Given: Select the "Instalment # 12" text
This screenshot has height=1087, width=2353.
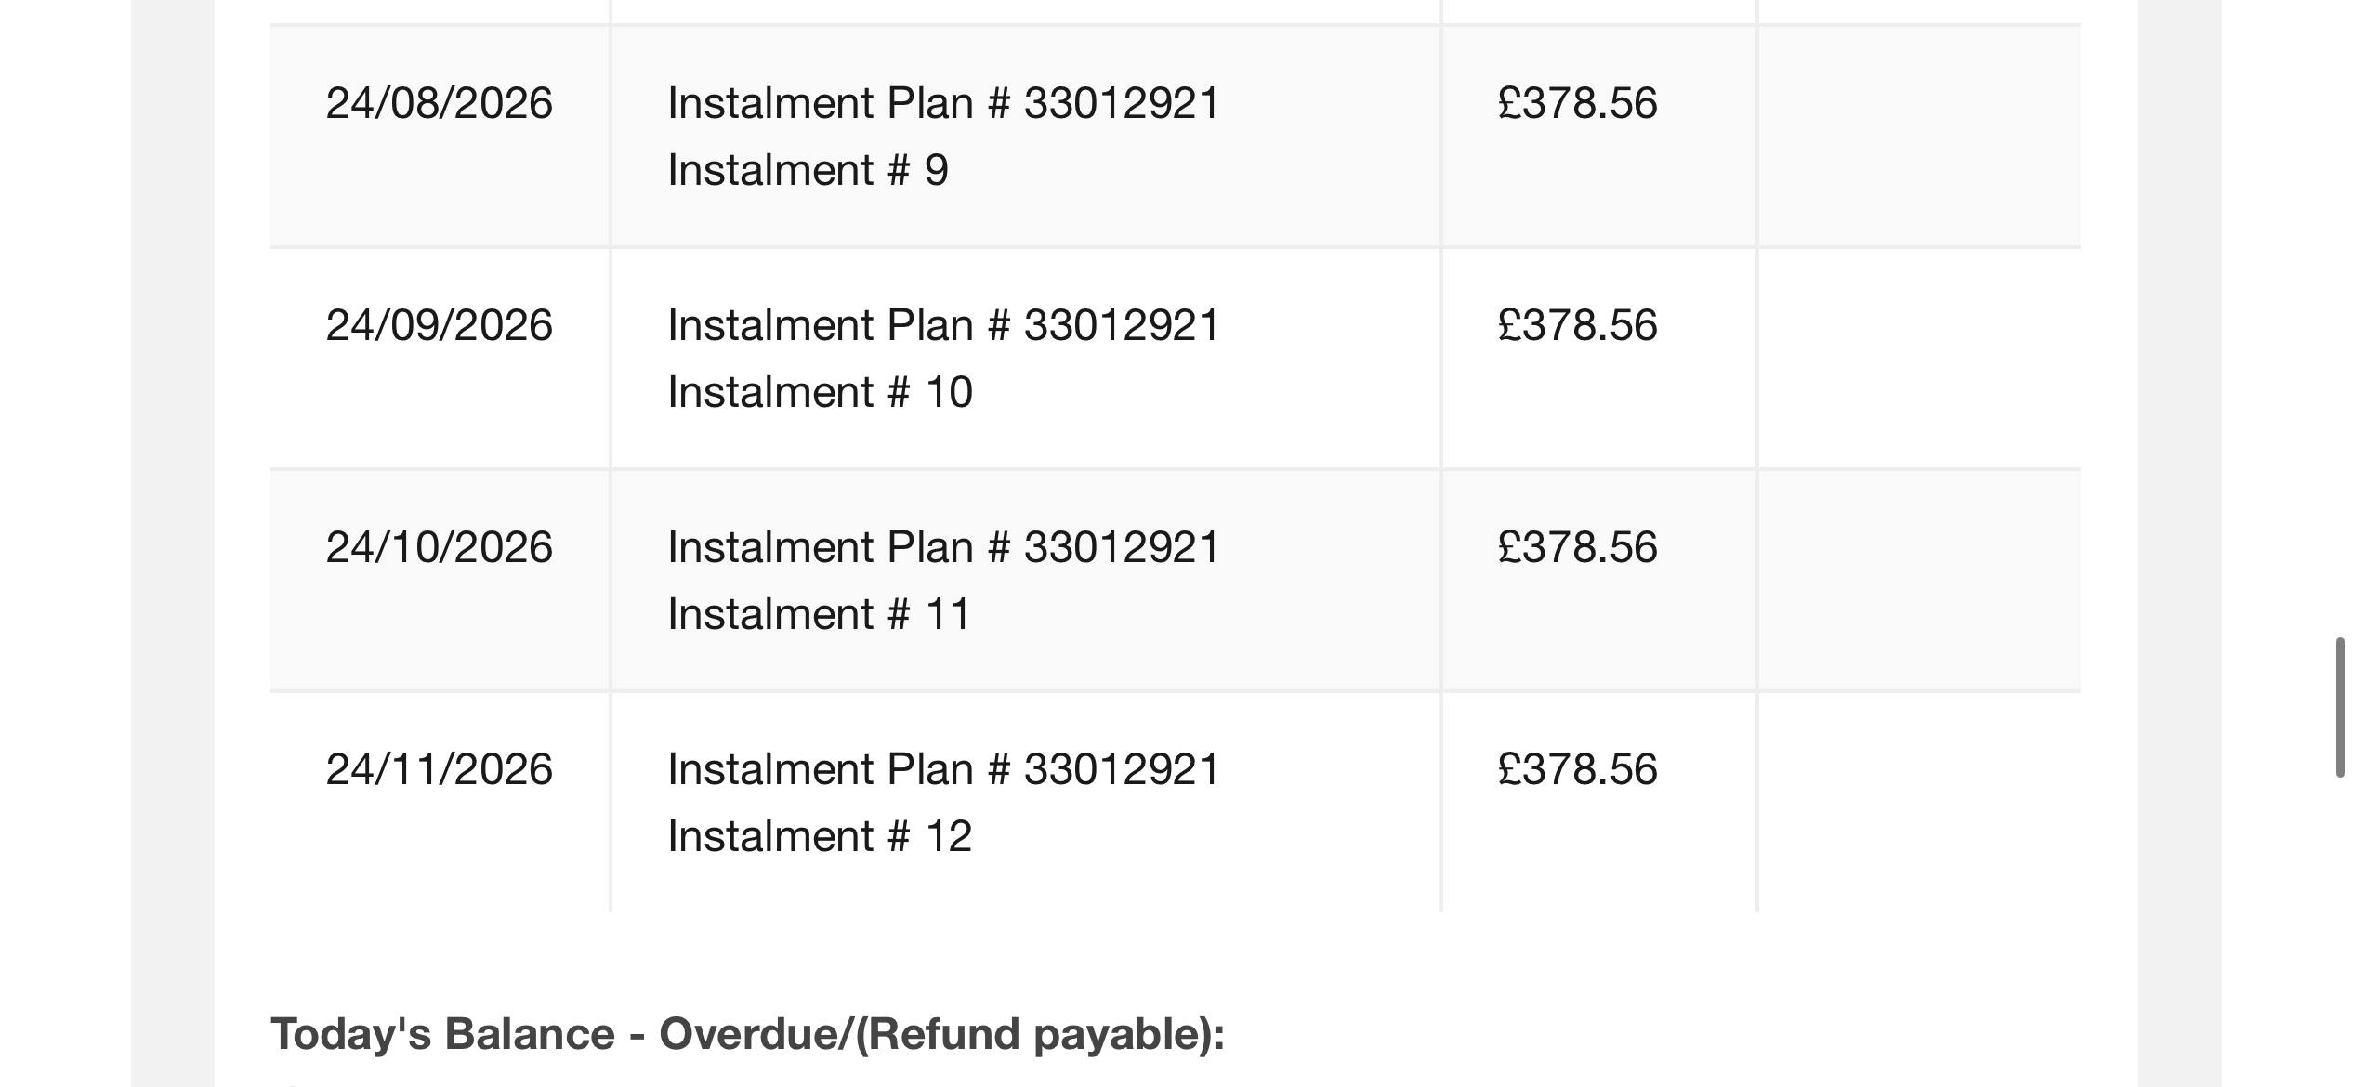Looking at the screenshot, I should click(820, 836).
